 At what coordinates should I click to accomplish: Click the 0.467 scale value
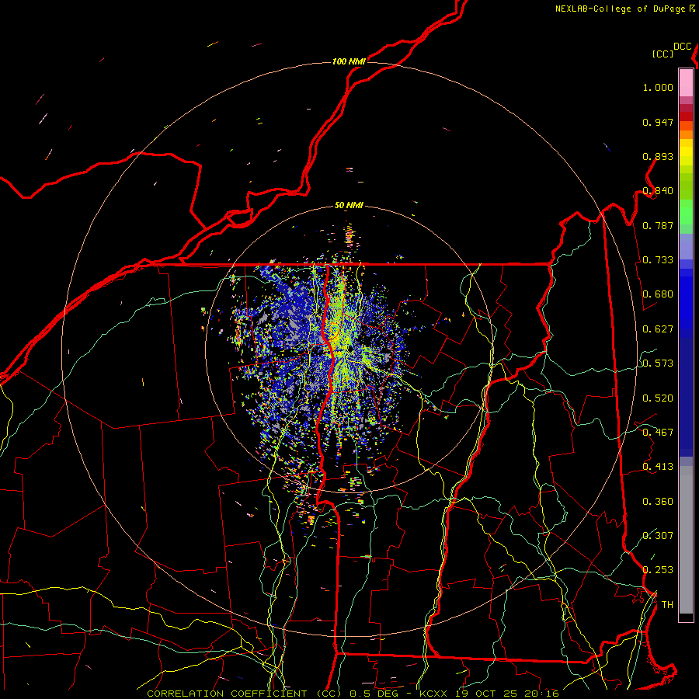(x=658, y=433)
